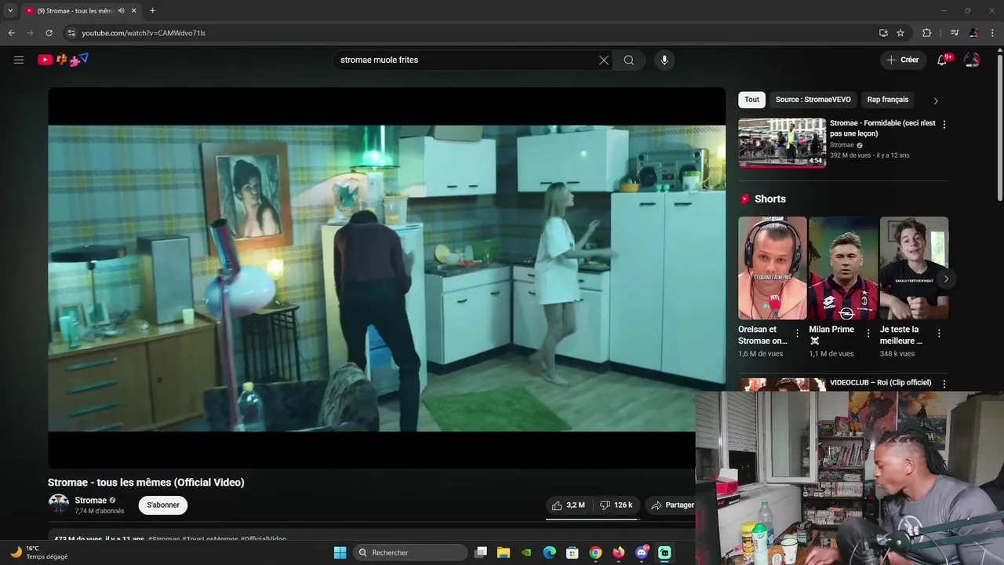Screen dimensions: 1004x565
Task: Select the Rap français chip
Action: pyautogui.click(x=887, y=100)
